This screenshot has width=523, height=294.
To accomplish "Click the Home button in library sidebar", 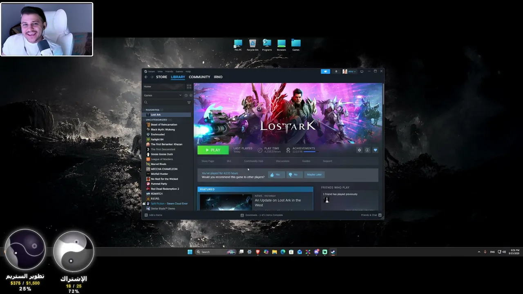I will pyautogui.click(x=163, y=87).
